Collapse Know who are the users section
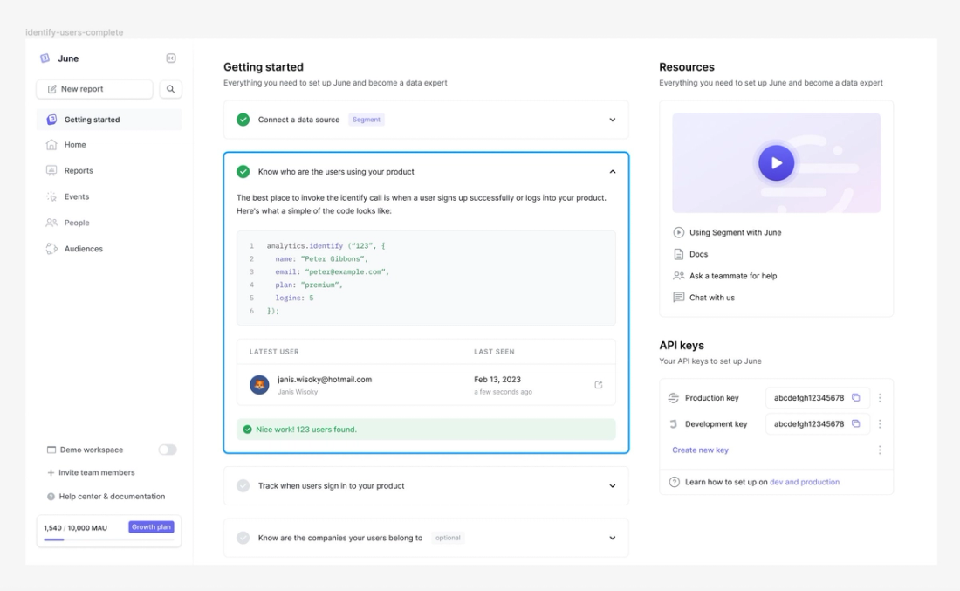 click(613, 171)
